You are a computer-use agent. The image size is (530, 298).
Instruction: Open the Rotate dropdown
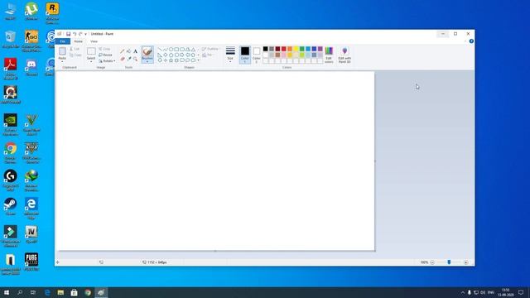[107, 60]
